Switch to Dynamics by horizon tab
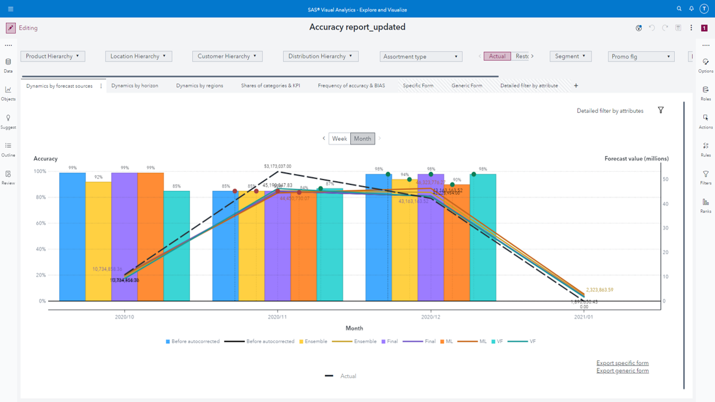715x402 pixels. (x=135, y=86)
